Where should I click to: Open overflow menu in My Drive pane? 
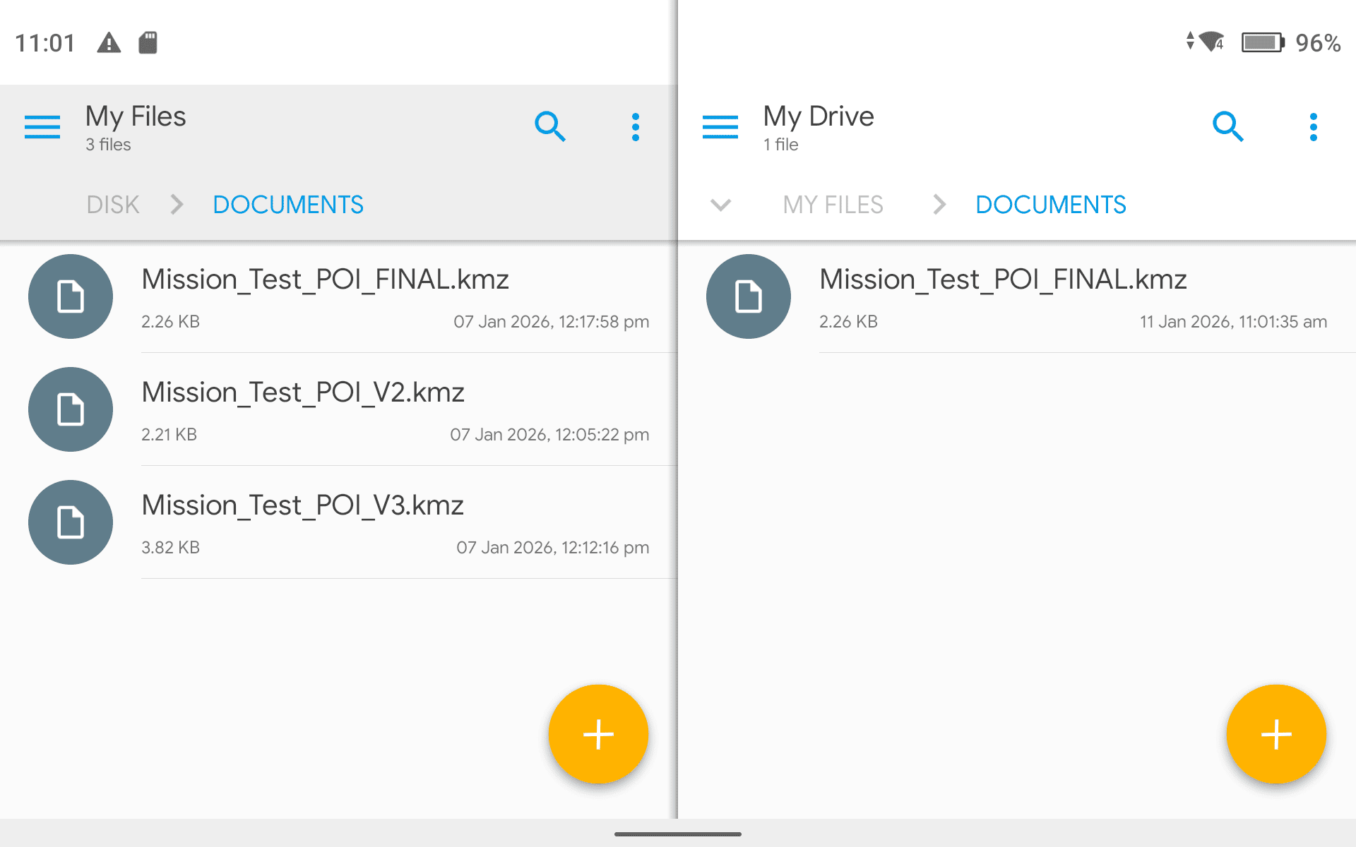tap(1314, 127)
